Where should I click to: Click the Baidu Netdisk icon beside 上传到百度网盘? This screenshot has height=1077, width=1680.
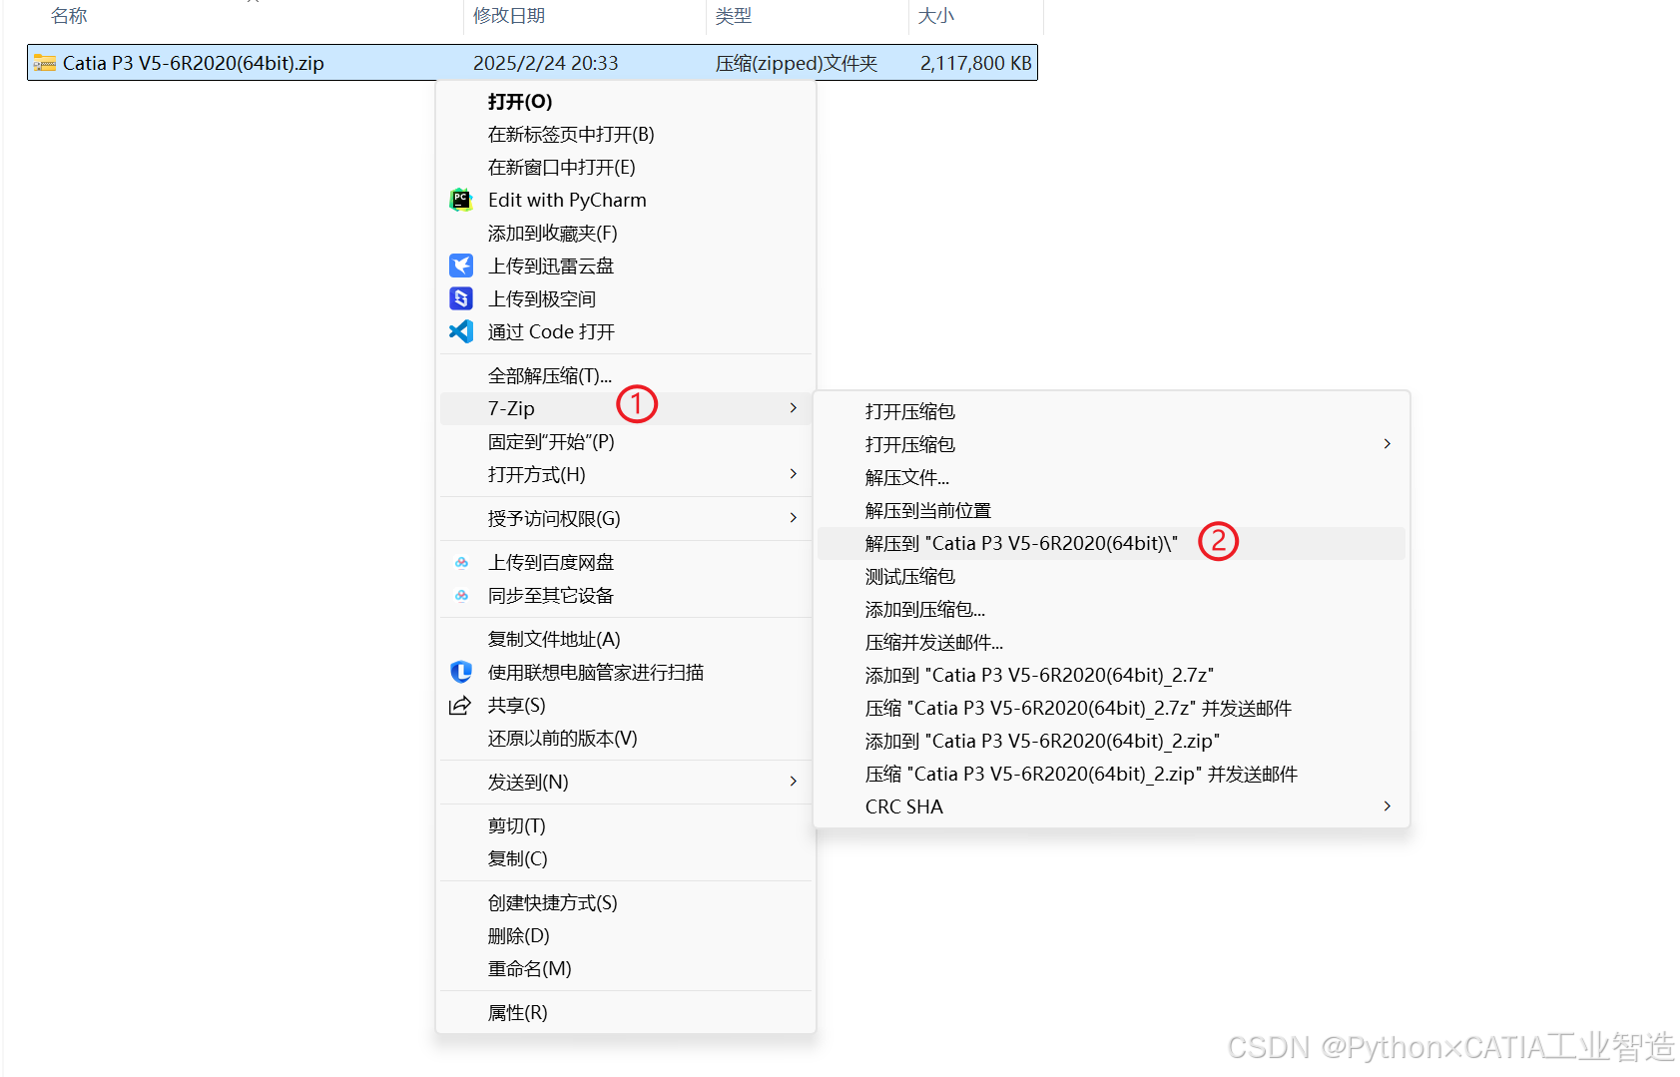pyautogui.click(x=461, y=563)
